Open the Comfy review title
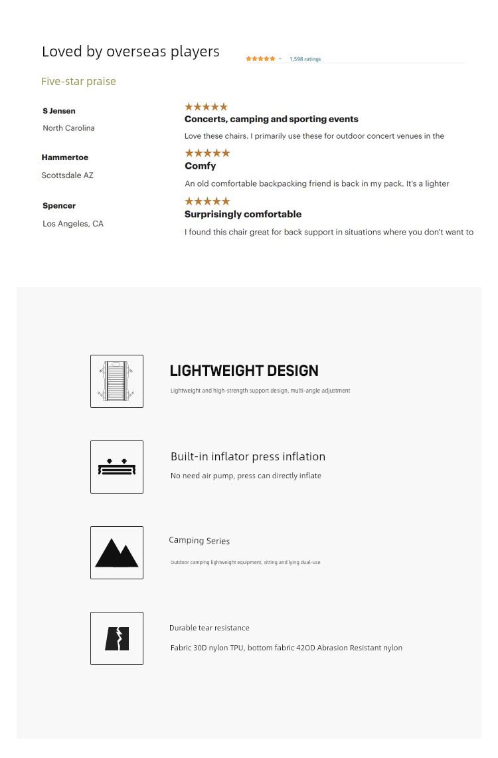Image resolution: width=498 pixels, height=758 pixels. coord(200,166)
